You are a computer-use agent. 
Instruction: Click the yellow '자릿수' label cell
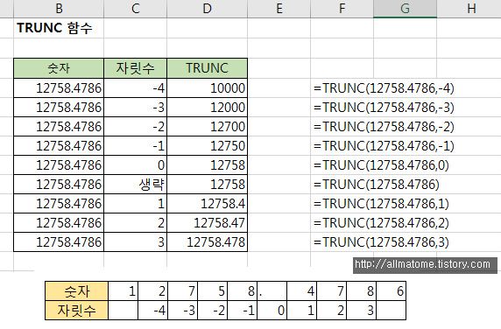pos(76,310)
